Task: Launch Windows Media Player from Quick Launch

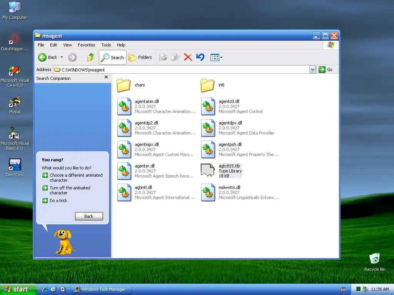Action: click(x=63, y=290)
